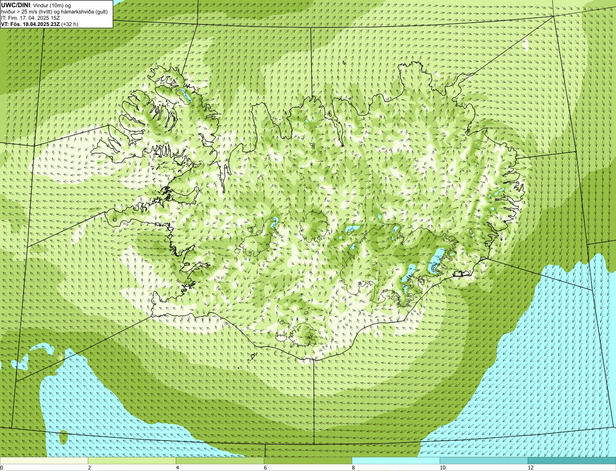Viewport: 616px width, 471px height.
Task: Click the "IT: Fim. 17. 04. 2025 15Z" line
Action: pyautogui.click(x=30, y=17)
